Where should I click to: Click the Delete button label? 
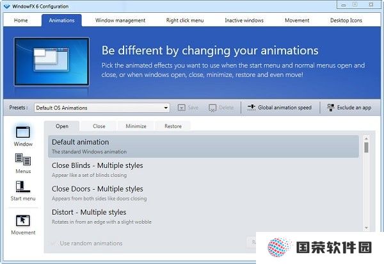[x=227, y=108]
